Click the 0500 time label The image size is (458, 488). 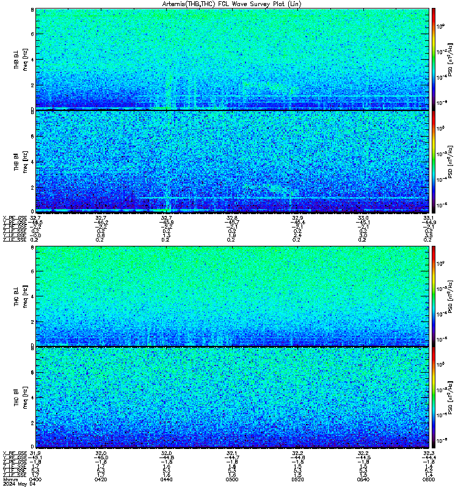pos(232,479)
